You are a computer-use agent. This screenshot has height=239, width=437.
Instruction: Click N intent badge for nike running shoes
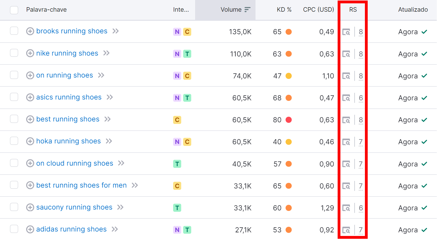click(x=177, y=54)
